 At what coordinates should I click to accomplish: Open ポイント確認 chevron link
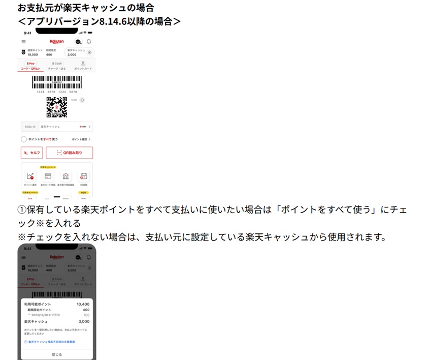tap(81, 139)
